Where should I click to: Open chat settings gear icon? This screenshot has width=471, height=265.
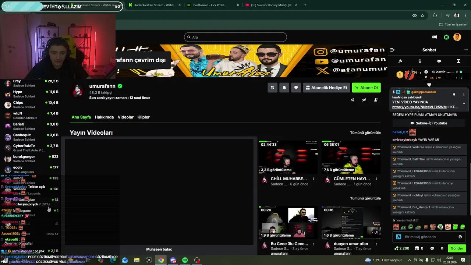click(x=442, y=248)
